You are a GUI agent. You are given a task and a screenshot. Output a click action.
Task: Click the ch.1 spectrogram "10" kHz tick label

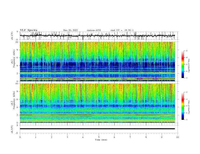coord(17,42)
